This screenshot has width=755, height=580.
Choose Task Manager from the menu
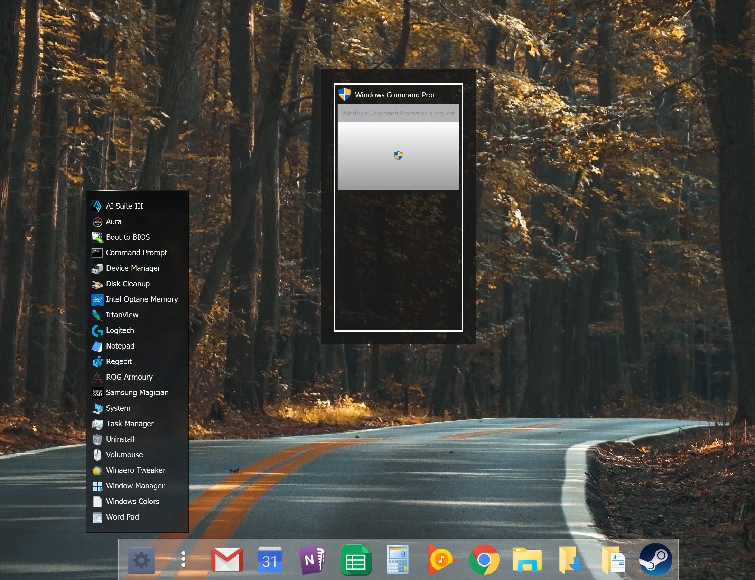point(130,424)
